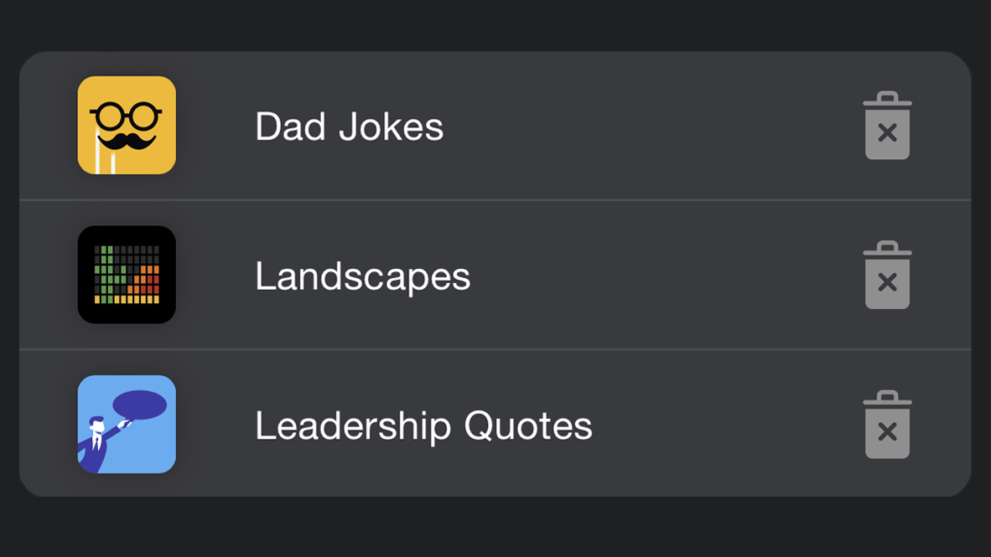Image resolution: width=991 pixels, height=557 pixels.
Task: Delete Leadership Quotes via trash icon
Action: pyautogui.click(x=887, y=425)
